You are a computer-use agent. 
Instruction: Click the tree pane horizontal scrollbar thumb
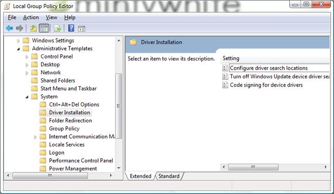click(x=50, y=176)
